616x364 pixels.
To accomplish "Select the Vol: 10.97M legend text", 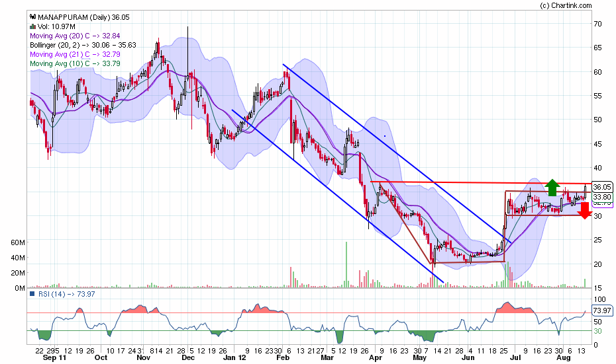I will pos(56,26).
